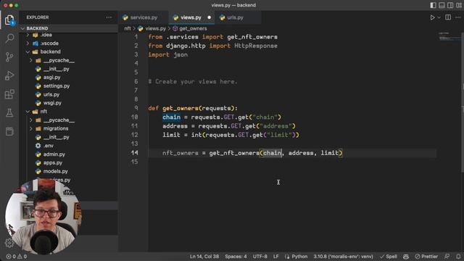
Task: Split the editor to the right
Action: tap(448, 17)
